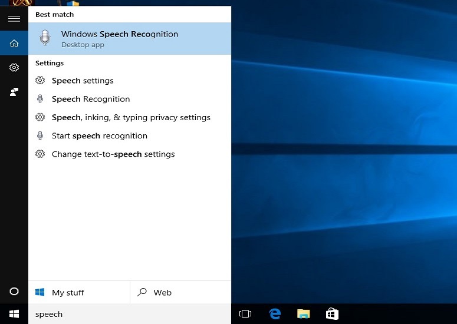Click Windows logo beside My stuff
Viewport: 457px width, 324px height.
click(x=40, y=292)
